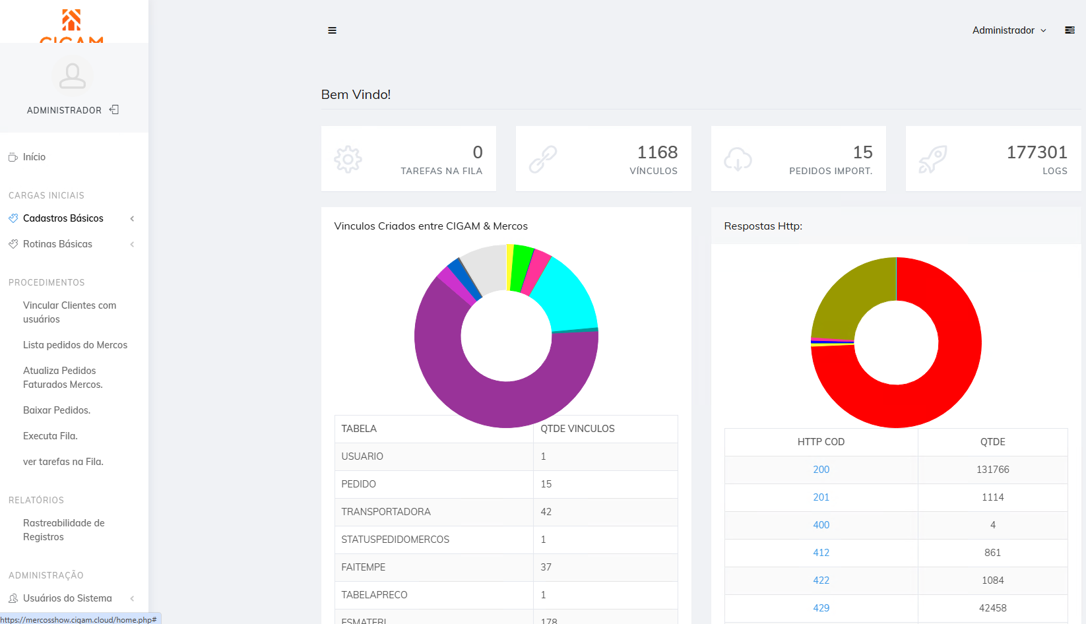Screen dimensions: 1086x624
Task: Open the HTTP code 200 link
Action: pyautogui.click(x=821, y=470)
